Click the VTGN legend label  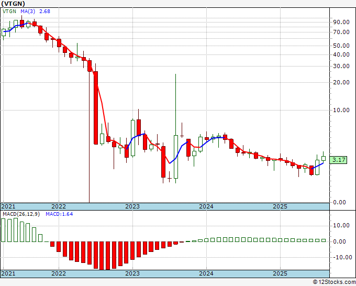pyautogui.click(x=9, y=11)
